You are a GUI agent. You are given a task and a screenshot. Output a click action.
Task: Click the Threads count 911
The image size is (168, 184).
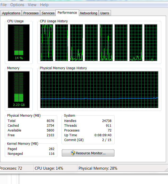[109, 126]
